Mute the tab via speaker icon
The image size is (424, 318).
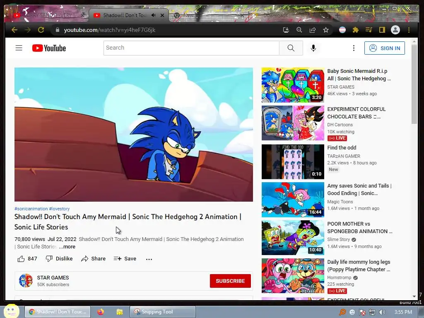pyautogui.click(x=153, y=15)
